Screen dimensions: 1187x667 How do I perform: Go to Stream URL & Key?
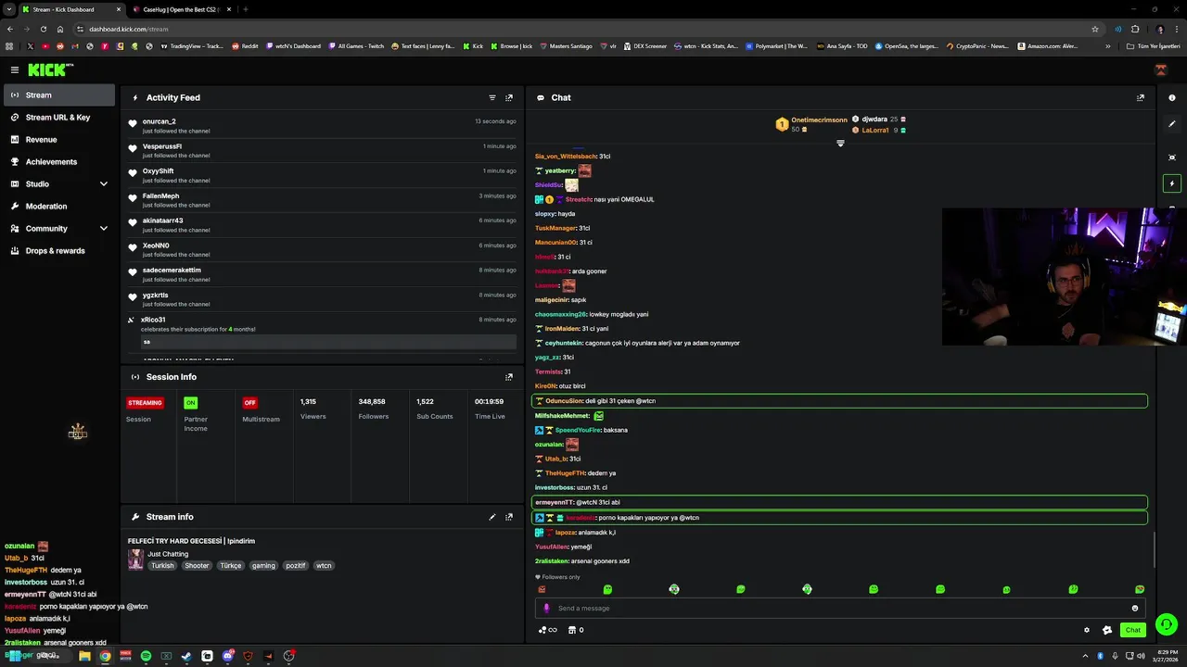point(59,118)
